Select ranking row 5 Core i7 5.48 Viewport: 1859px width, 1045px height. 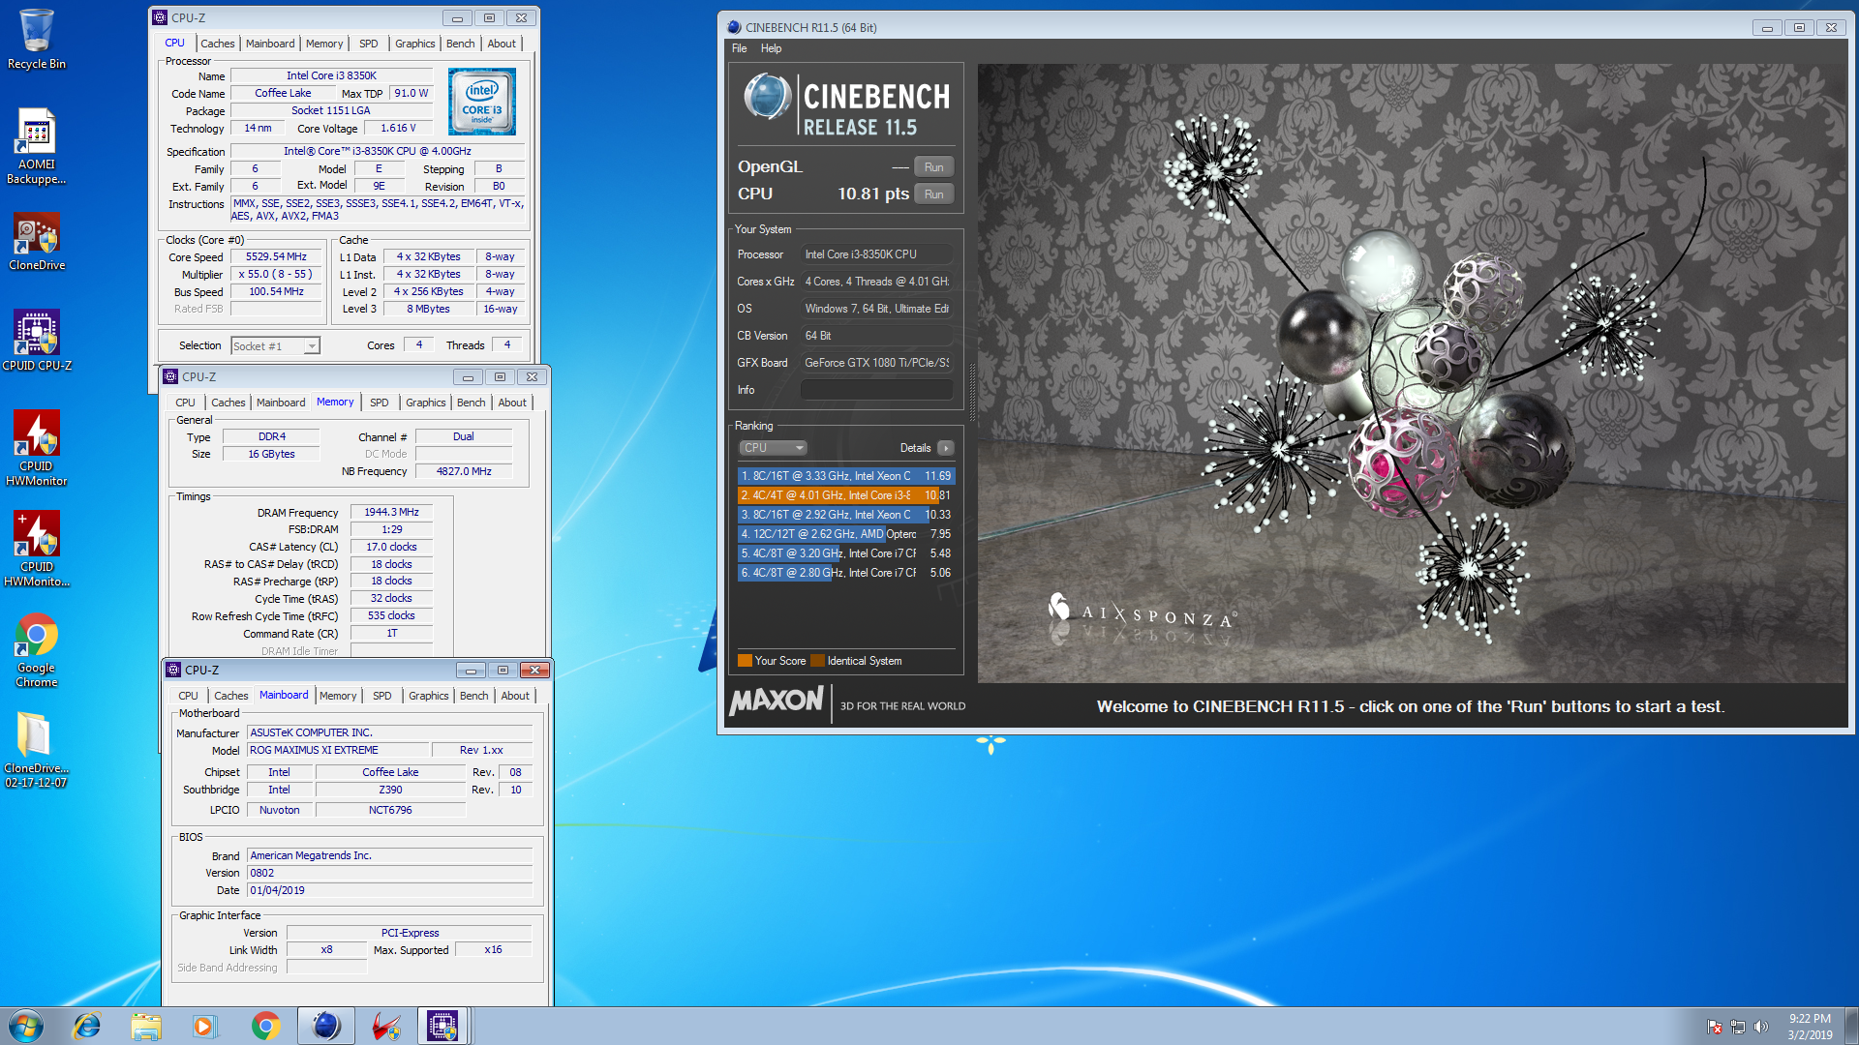[846, 553]
